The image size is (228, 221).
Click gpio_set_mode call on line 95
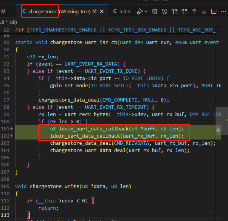tap(69, 86)
